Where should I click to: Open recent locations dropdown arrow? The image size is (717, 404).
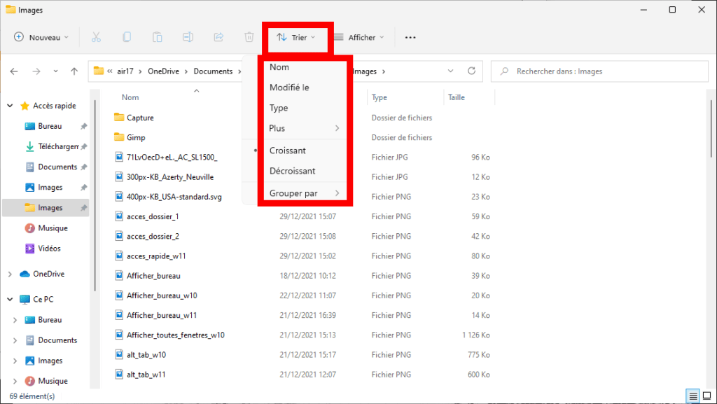coord(55,71)
